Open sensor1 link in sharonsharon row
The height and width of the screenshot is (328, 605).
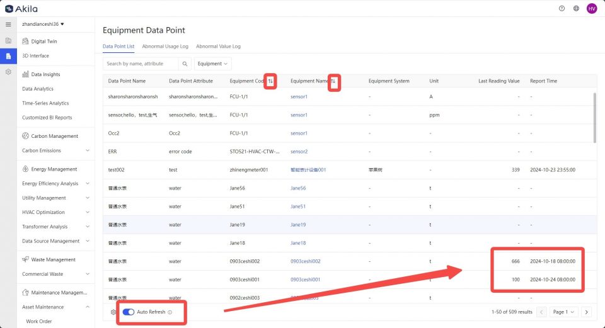tap(299, 97)
